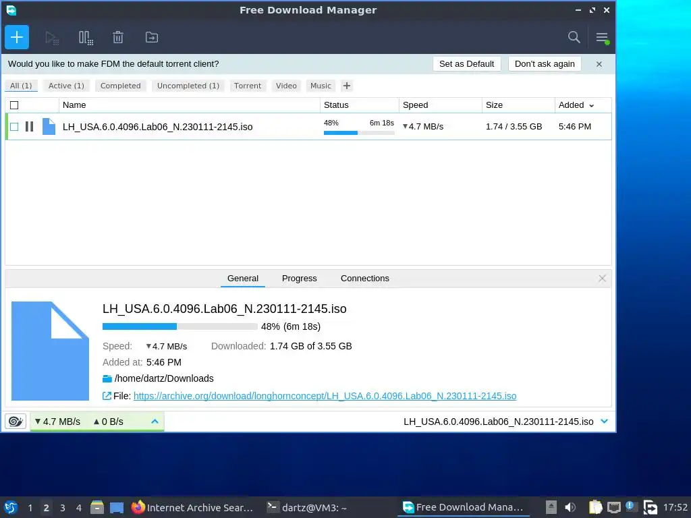Screen dimensions: 691x518
Task: Click external link icon next to File
Action: (107, 396)
